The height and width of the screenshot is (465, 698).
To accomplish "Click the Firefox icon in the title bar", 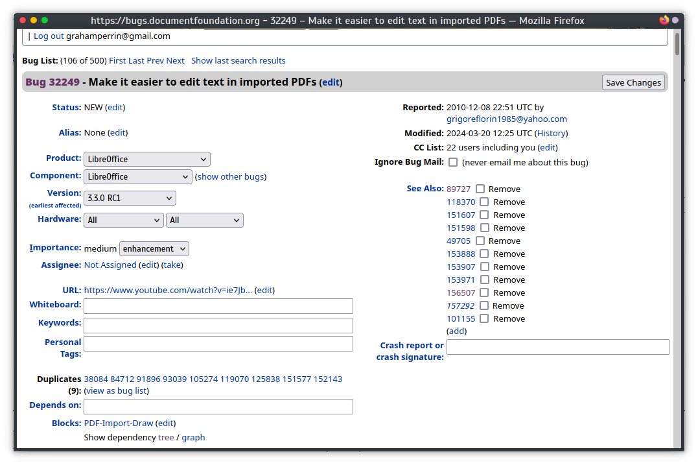I will pyautogui.click(x=664, y=20).
